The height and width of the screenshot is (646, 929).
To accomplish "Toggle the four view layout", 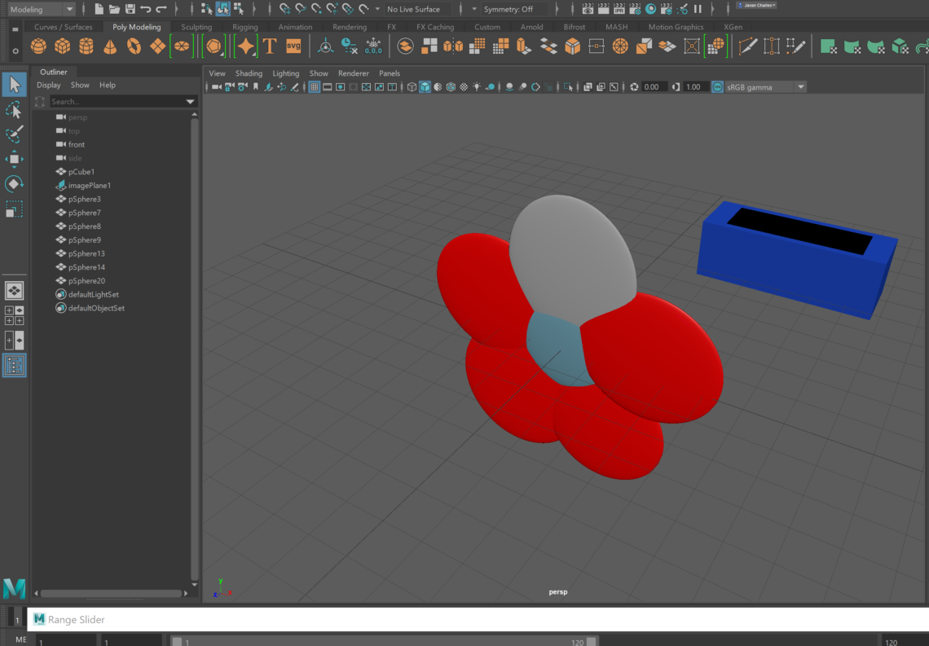I will [x=14, y=315].
